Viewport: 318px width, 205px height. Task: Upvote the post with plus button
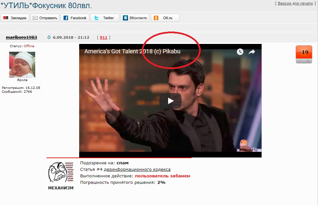coord(308,61)
